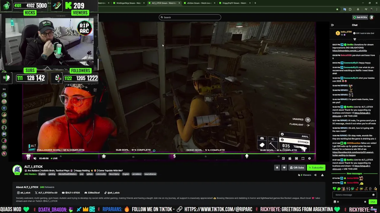The width and height of the screenshot is (380, 213).
Task: Enable notifications with the bell button
Action: (x=277, y=168)
